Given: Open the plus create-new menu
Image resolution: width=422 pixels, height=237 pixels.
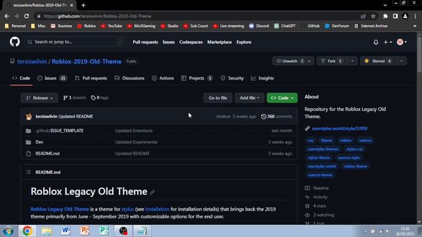Looking at the screenshot, I should pyautogui.click(x=388, y=42).
